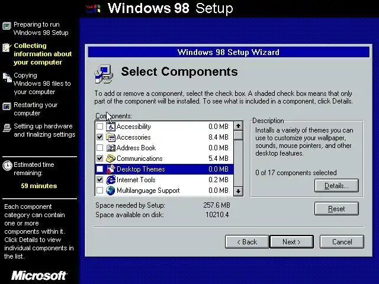
Task: Click the Accessibility wheelchair icon
Action: (x=111, y=127)
